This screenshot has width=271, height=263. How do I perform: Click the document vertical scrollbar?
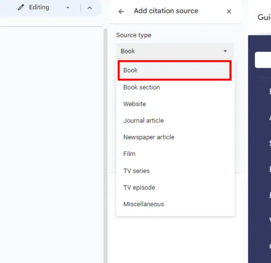coord(105,146)
